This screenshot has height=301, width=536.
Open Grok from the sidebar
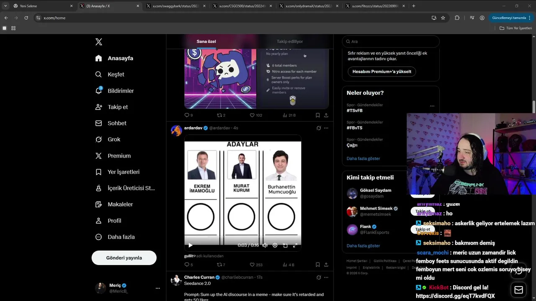(x=108, y=139)
